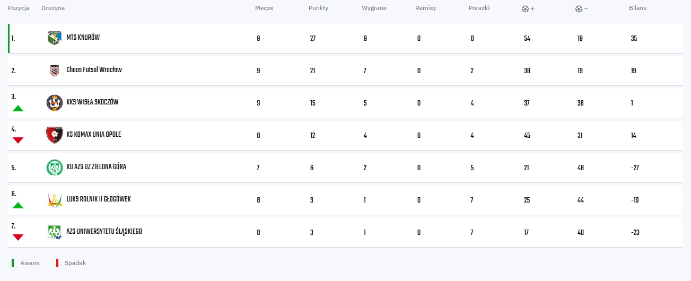Click the goals conceded ball-minus column header
The height and width of the screenshot is (281, 691).
click(581, 9)
